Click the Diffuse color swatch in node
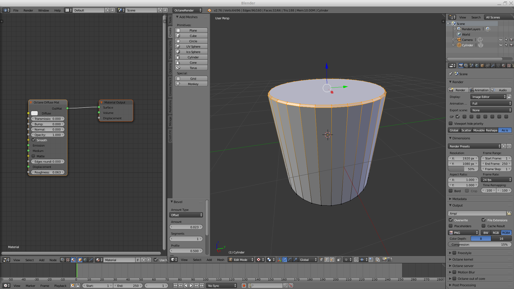 pyautogui.click(x=35, y=113)
